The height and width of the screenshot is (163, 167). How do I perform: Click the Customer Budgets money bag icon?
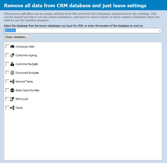pyautogui.click(x=12, y=64)
